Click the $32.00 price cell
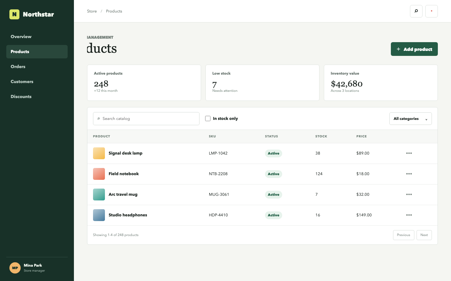This screenshot has height=281, width=451. coord(363,195)
